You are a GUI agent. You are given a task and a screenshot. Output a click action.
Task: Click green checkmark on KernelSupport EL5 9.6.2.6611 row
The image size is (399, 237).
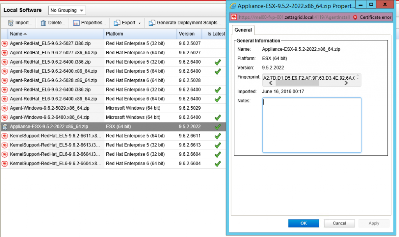point(217,136)
